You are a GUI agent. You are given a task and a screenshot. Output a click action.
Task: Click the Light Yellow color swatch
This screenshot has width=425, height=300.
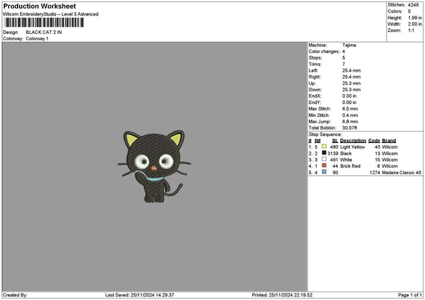coord(324,146)
